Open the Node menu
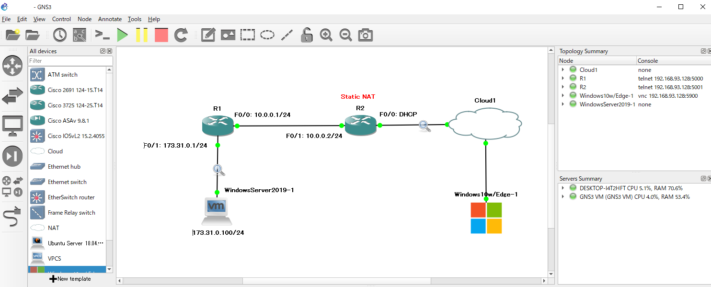711x287 pixels. 84,19
